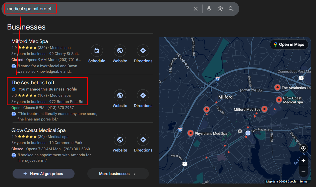
Task: Open Glow Coast Medical Spa website
Action: 120,143
